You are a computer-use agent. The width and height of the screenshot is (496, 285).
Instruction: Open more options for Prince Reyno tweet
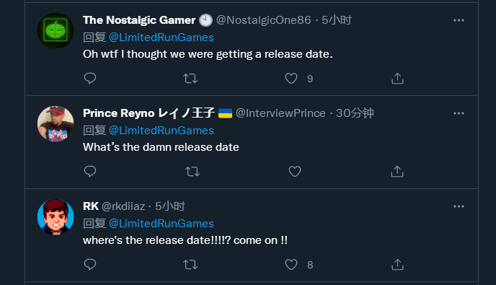459,113
